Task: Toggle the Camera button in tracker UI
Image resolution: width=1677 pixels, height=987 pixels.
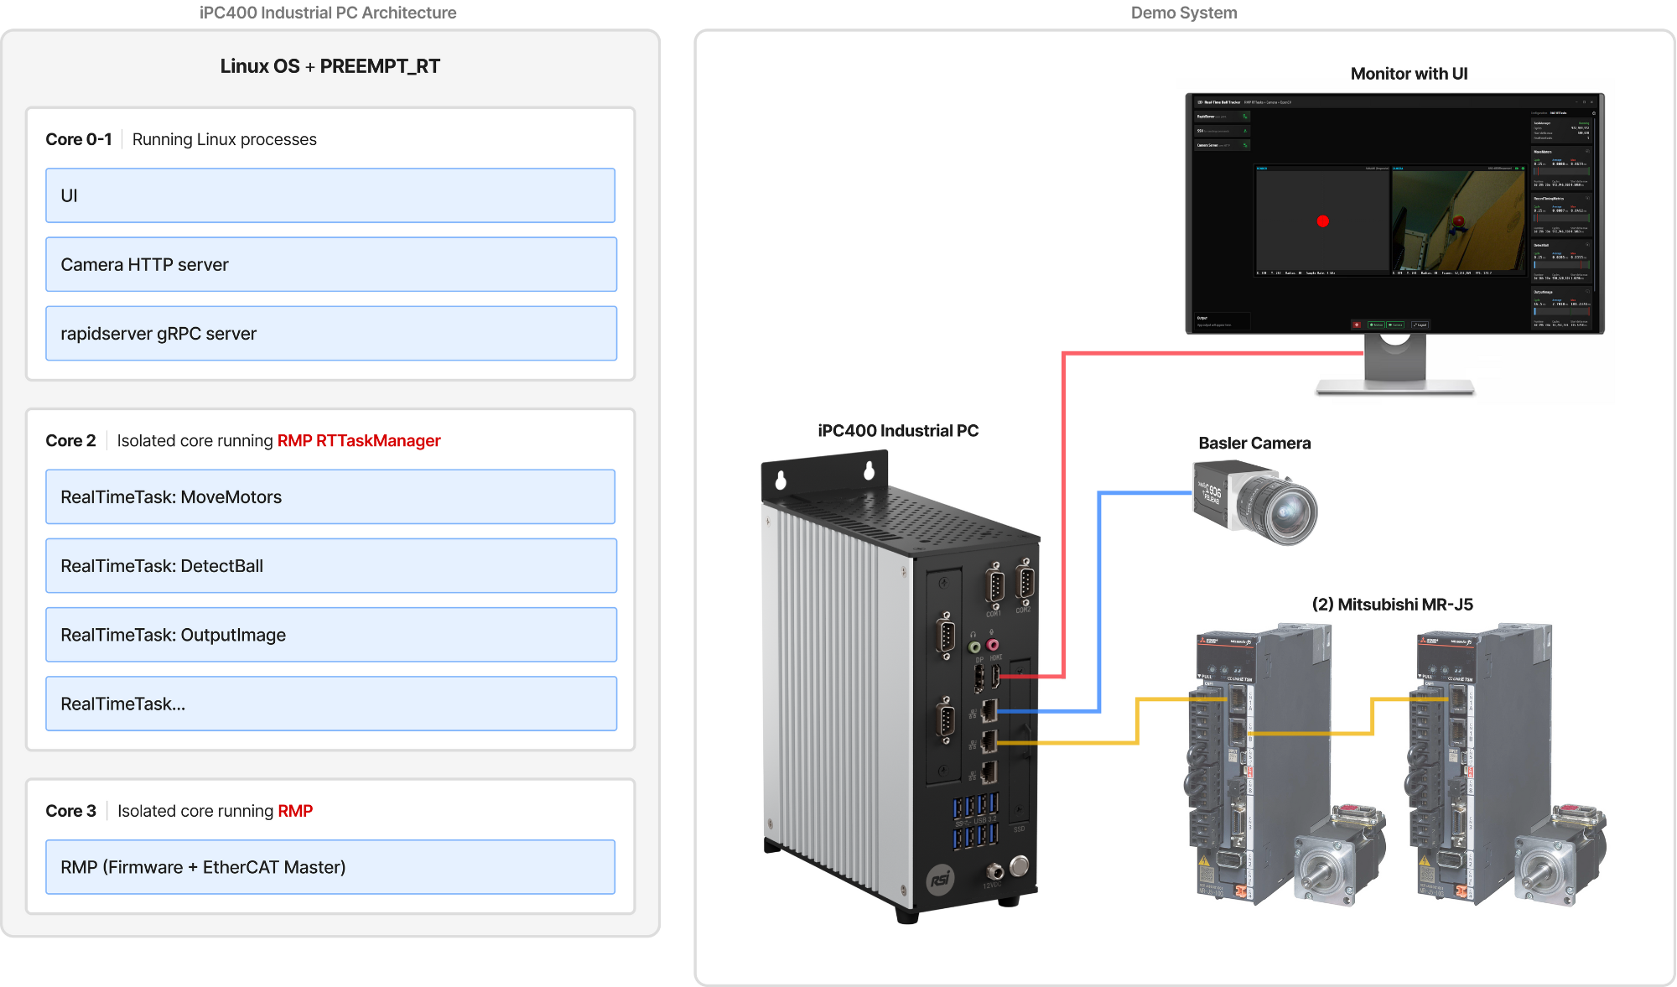Action: click(x=1395, y=325)
